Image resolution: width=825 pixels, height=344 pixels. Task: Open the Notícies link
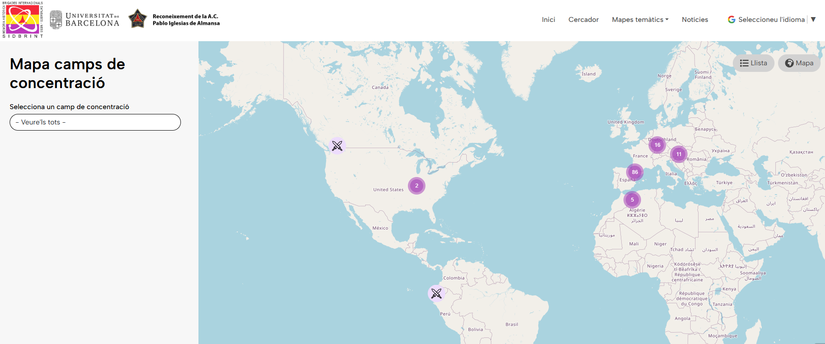pos(695,20)
